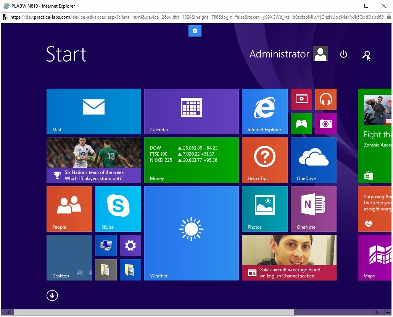This screenshot has width=393, height=317.
Task: Open the Sala's aircraft wreckage news tile
Action: [x=289, y=258]
